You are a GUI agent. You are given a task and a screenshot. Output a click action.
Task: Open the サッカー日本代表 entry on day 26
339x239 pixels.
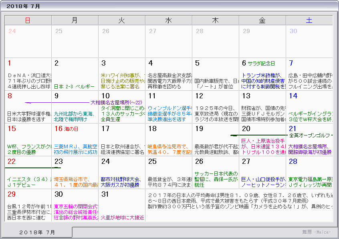click(216, 179)
